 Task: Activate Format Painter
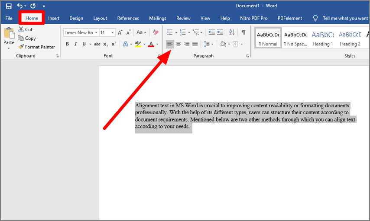(x=36, y=47)
